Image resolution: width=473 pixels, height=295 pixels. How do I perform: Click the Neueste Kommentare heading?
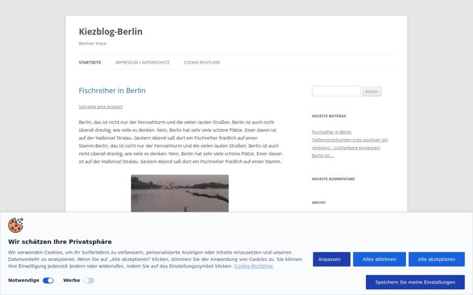pos(333,179)
